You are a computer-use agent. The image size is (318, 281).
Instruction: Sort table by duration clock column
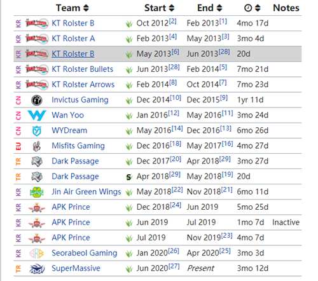click(x=252, y=8)
